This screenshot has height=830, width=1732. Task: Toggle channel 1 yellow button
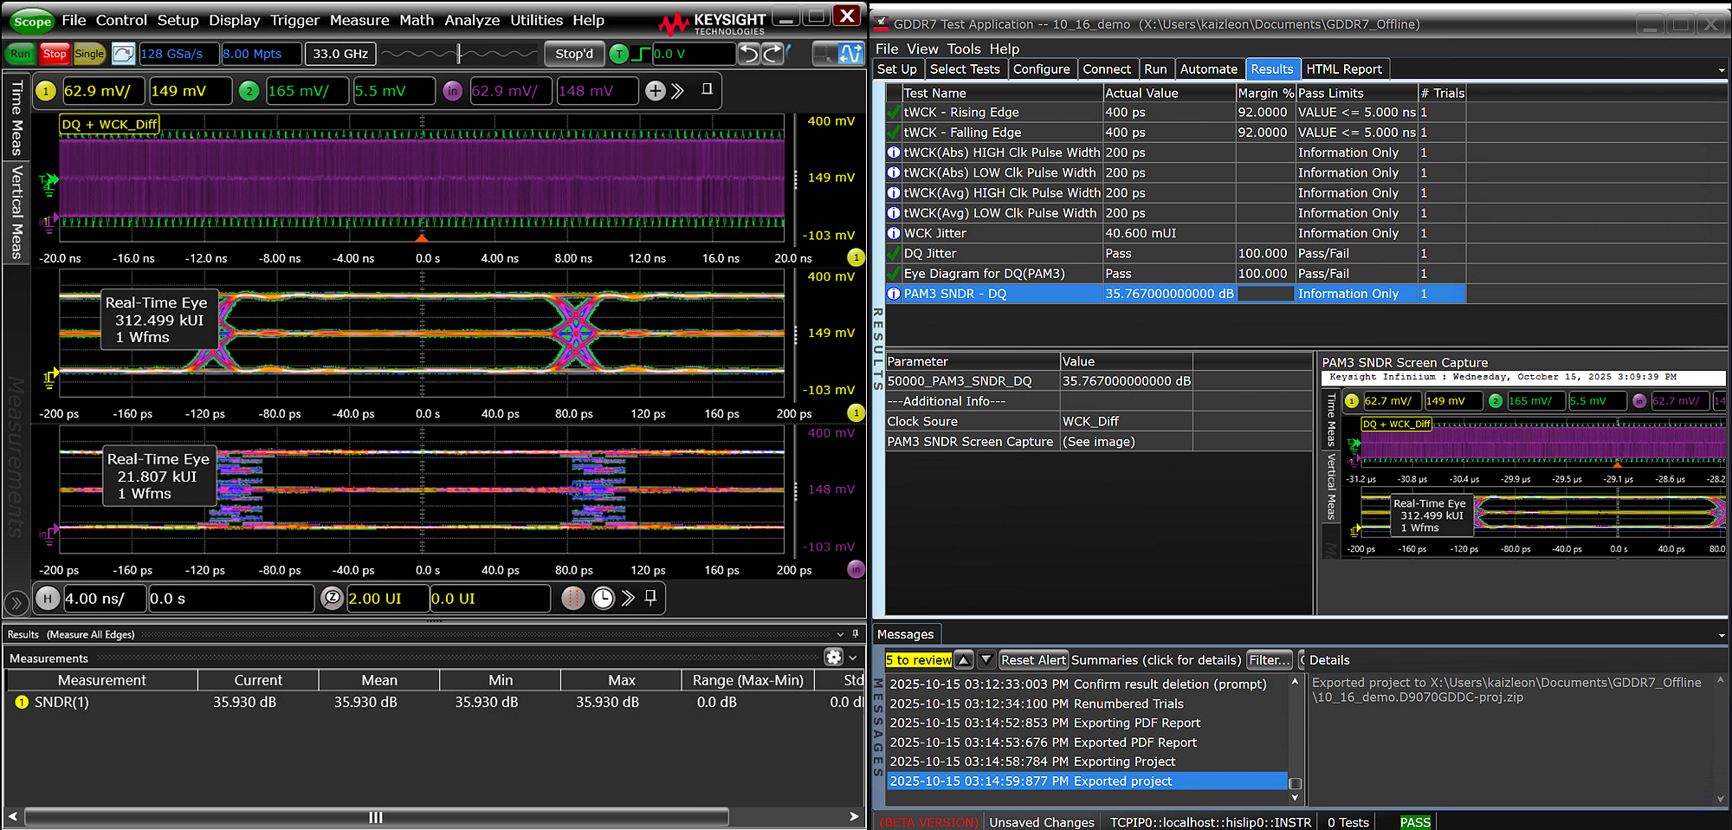(46, 91)
